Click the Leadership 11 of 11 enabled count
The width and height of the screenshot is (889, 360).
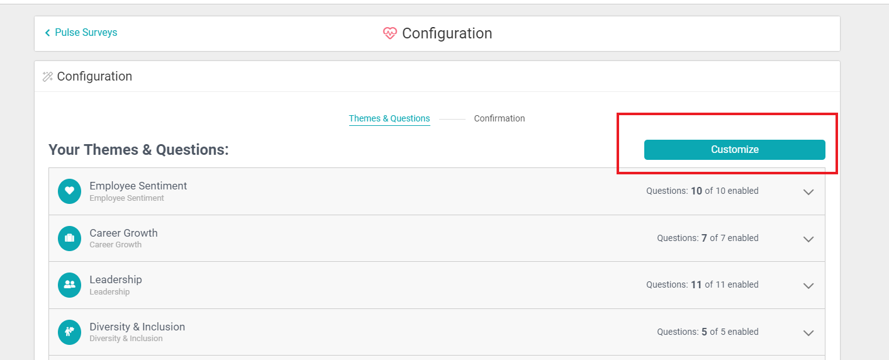702,284
